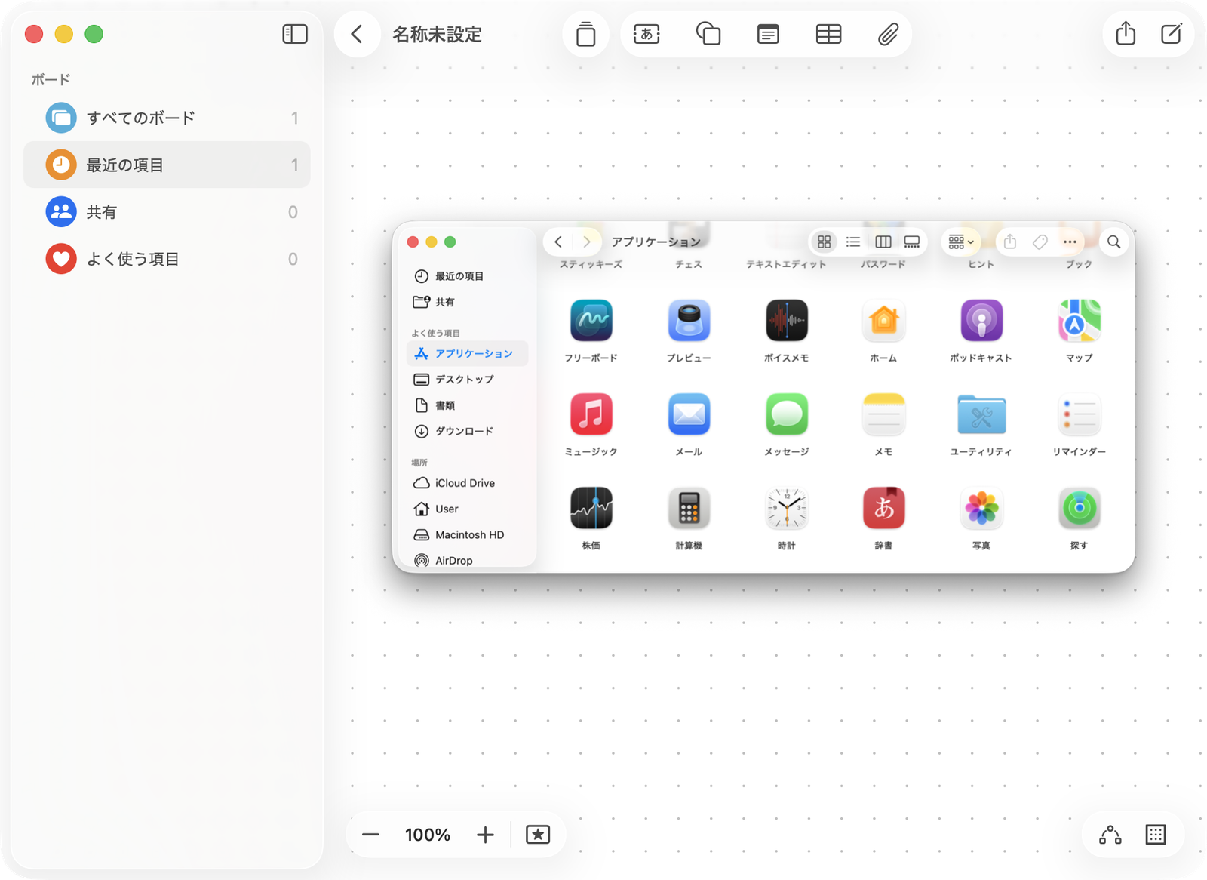Select the マップ app icon
The width and height of the screenshot is (1207, 880).
pos(1080,321)
